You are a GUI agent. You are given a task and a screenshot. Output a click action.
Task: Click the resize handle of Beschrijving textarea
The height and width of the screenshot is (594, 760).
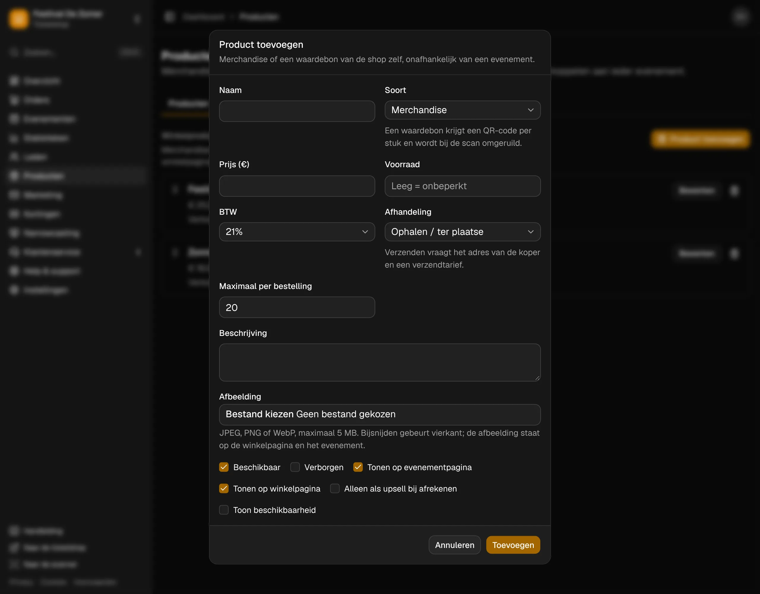click(537, 378)
